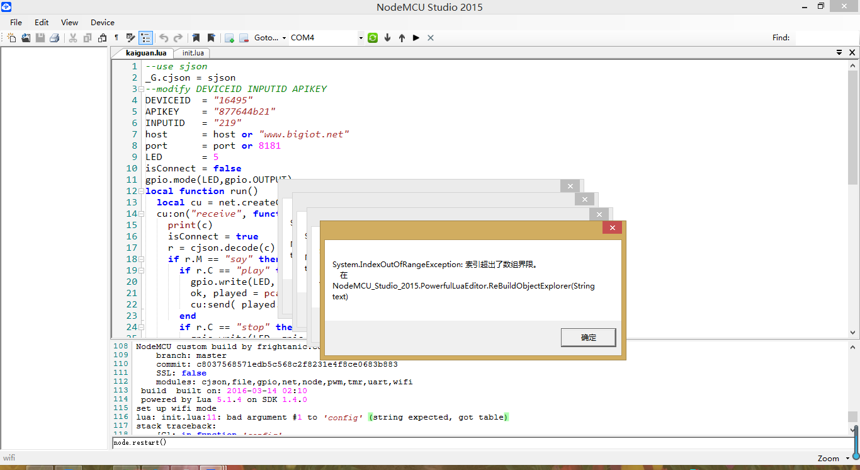
Task: Close the current editor tab with X
Action: (x=852, y=53)
